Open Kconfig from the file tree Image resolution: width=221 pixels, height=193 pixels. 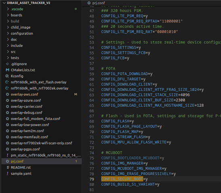pyautogui.click(x=17, y=76)
